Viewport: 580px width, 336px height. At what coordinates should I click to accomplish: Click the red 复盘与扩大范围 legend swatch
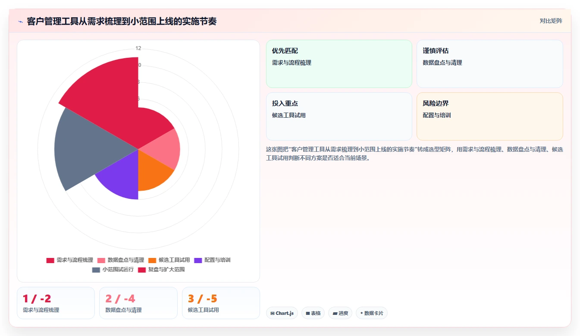(x=142, y=270)
